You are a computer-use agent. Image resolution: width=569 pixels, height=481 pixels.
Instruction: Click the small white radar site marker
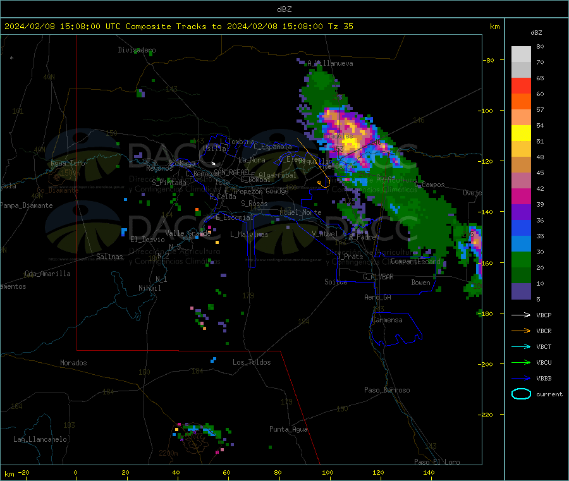tap(214, 164)
